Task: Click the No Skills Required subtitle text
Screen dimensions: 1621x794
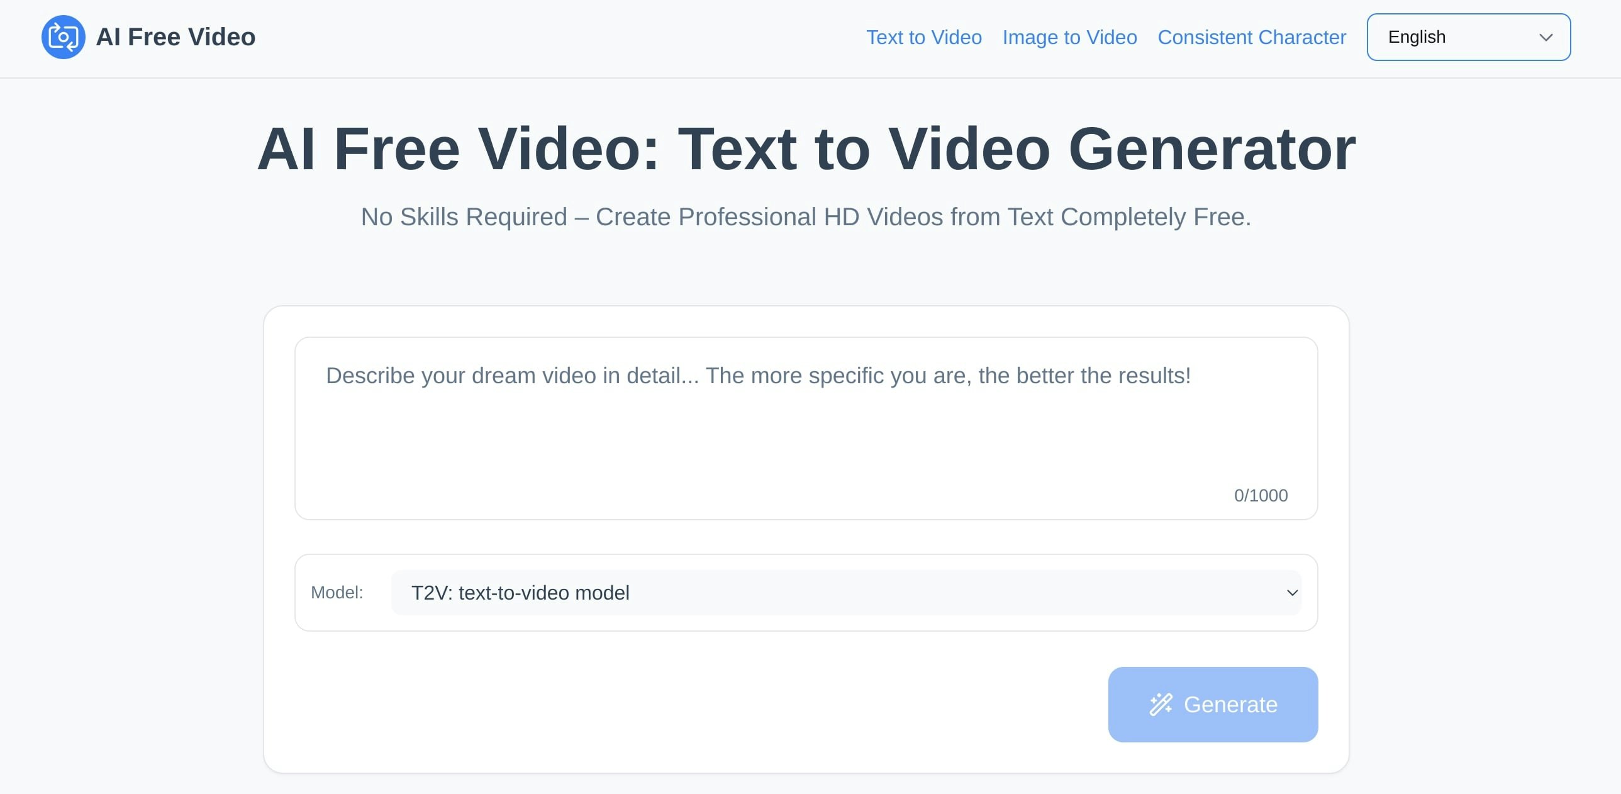Action: (805, 217)
